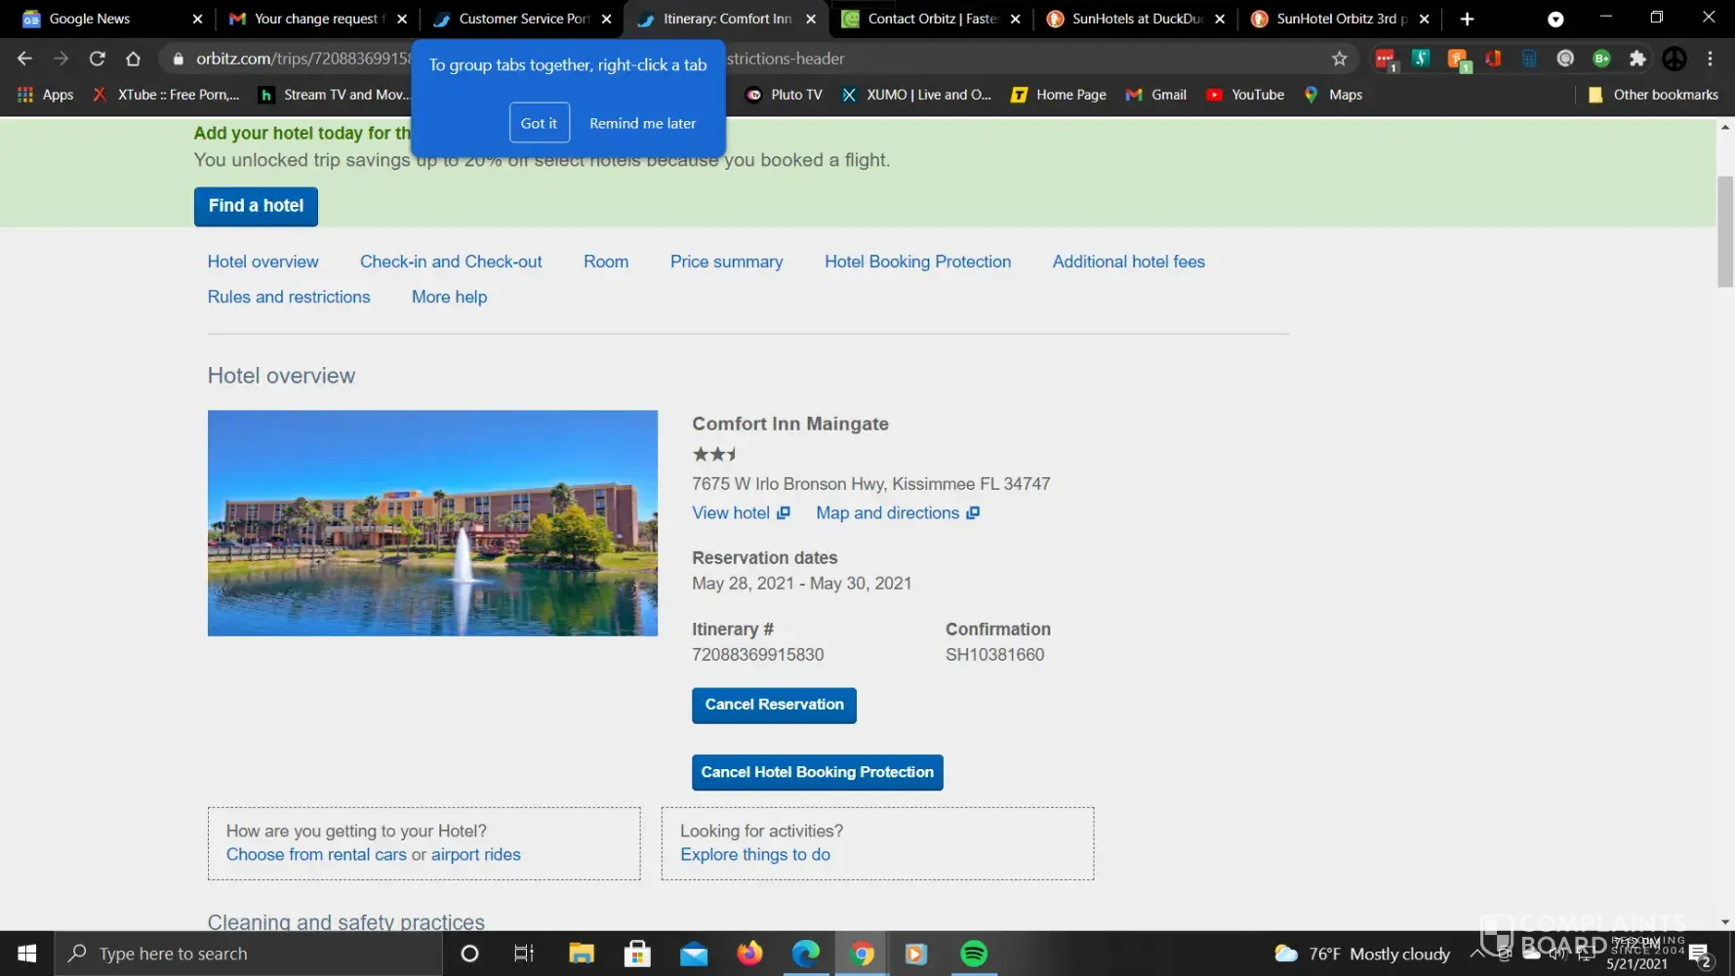Go back using the back arrow
The image size is (1735, 976).
(x=24, y=59)
